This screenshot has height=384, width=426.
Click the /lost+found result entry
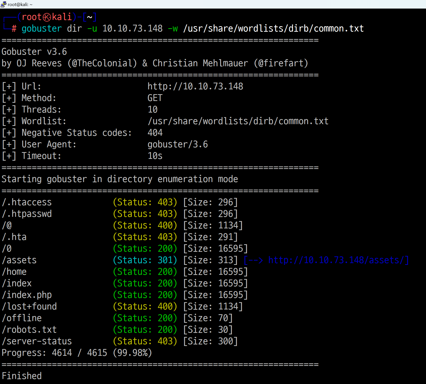(29, 306)
